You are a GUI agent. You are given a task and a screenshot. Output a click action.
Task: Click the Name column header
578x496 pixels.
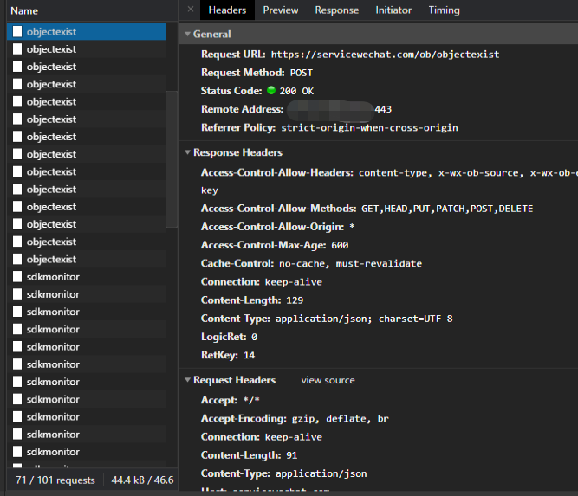coord(24,10)
